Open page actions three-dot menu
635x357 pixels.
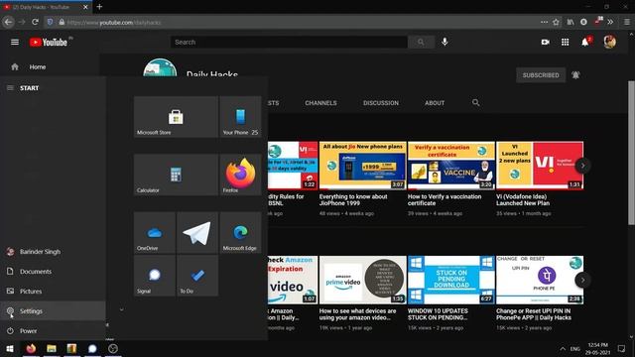pyautogui.click(x=544, y=22)
